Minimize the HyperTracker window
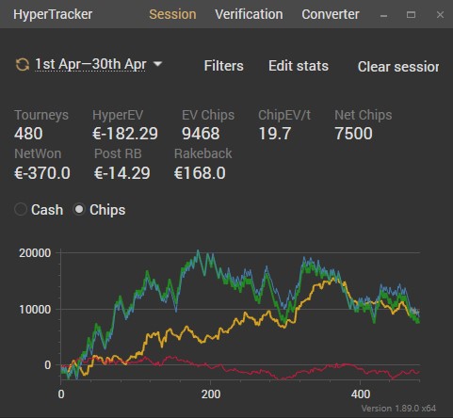The image size is (453, 418). pyautogui.click(x=383, y=15)
